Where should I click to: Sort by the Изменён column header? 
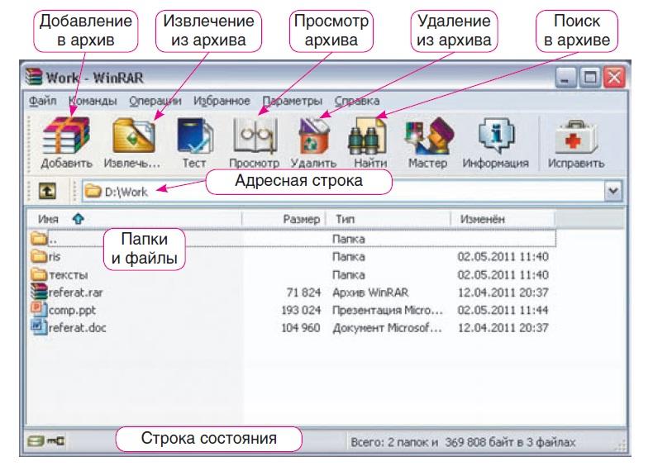(x=503, y=219)
